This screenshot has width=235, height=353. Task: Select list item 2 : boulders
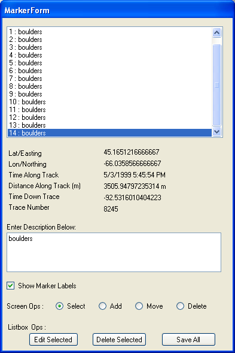coord(109,40)
